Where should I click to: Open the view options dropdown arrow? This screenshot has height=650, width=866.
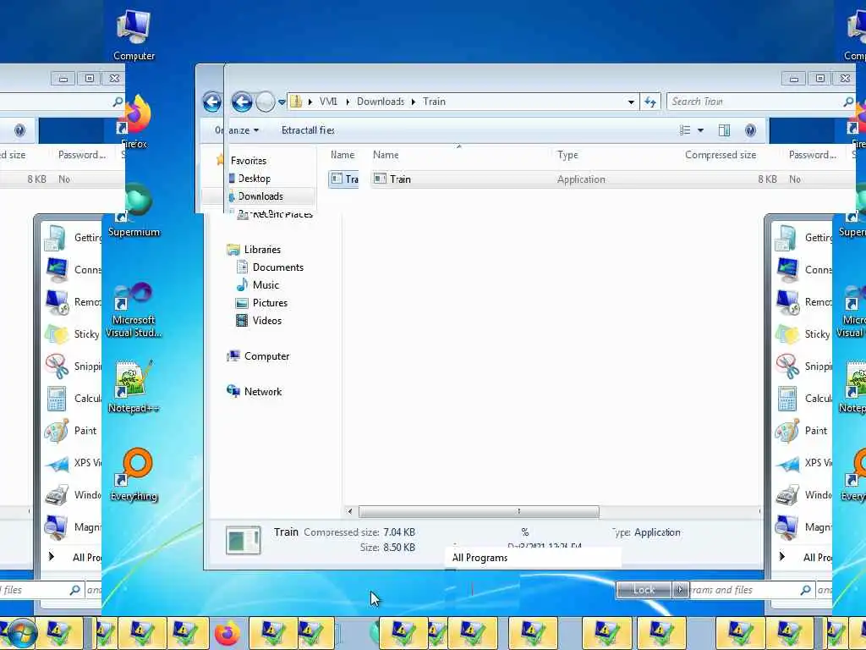pos(700,130)
